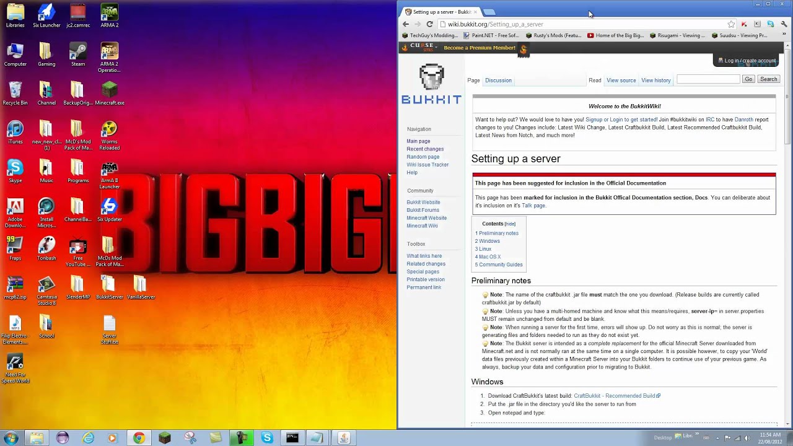Open Wiki Issue Tracker link

pos(427,165)
